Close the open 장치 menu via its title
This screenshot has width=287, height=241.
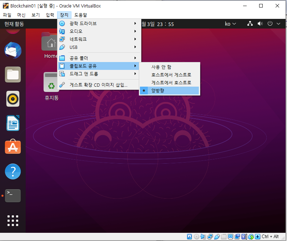point(64,15)
